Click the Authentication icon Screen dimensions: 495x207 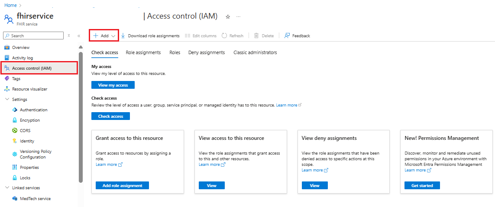pyautogui.click(x=15, y=110)
